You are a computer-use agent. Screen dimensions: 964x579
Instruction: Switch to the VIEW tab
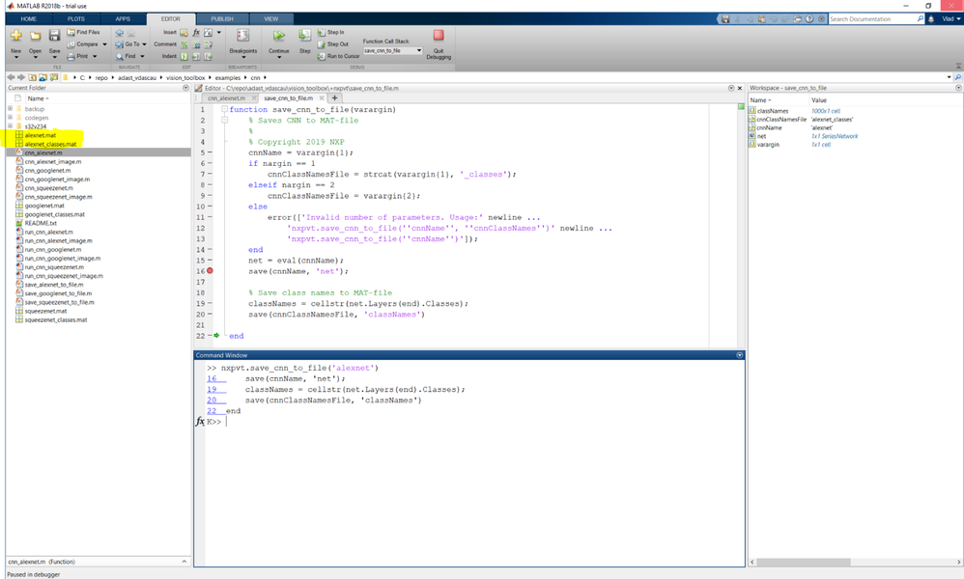click(271, 19)
